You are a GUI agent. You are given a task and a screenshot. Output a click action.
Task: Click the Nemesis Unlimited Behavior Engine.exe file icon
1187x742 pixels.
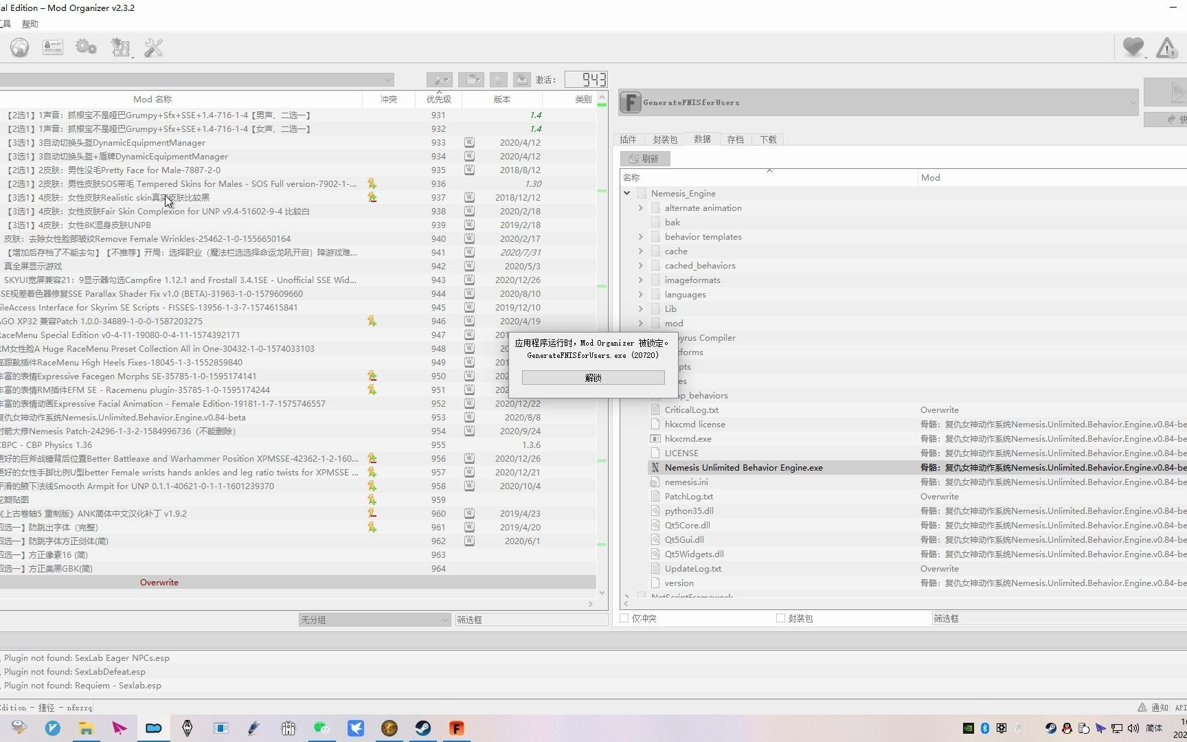[655, 467]
